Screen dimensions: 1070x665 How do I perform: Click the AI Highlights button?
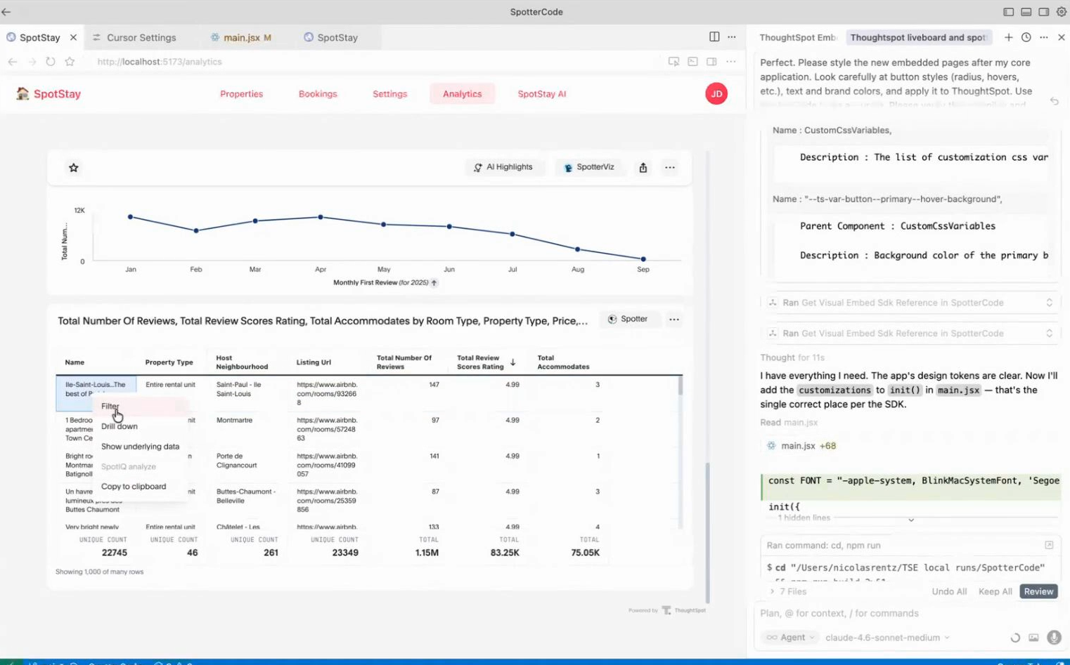click(503, 167)
